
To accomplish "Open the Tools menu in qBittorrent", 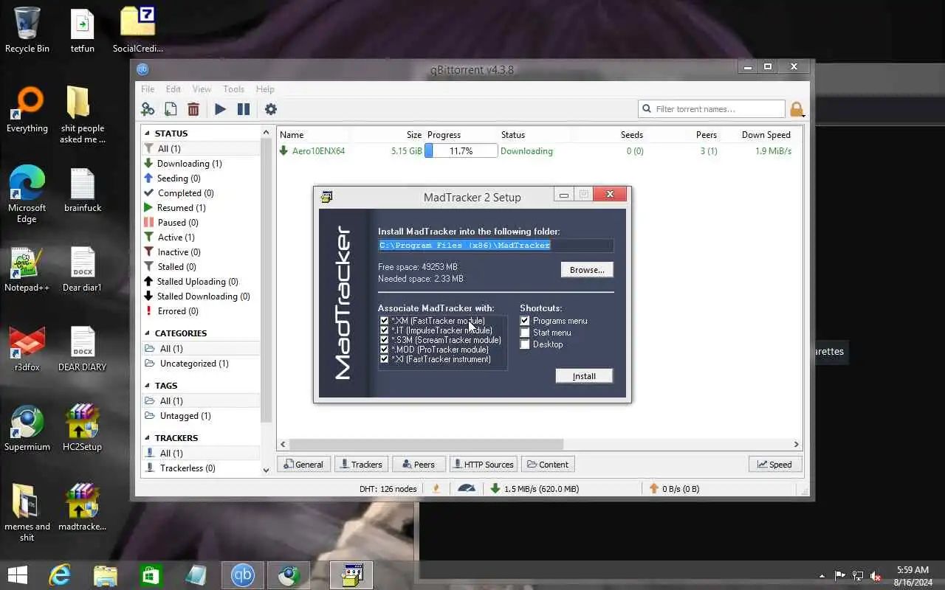I will [233, 89].
